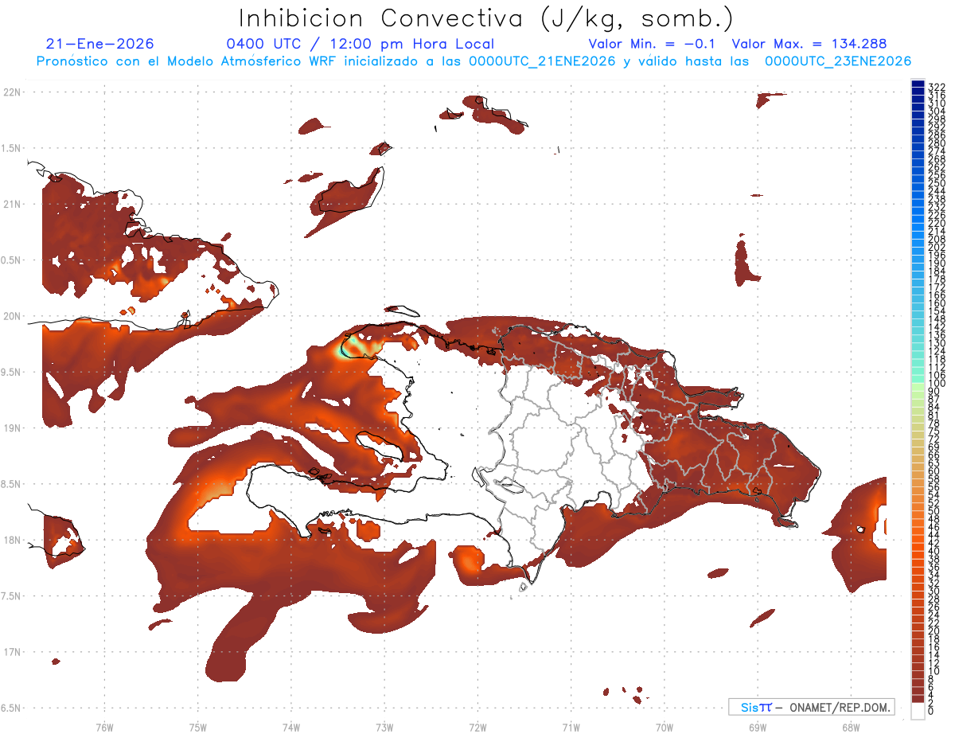Select the 'Valor Min. = -0.1' readout
The width and height of the screenshot is (955, 738).
(653, 45)
